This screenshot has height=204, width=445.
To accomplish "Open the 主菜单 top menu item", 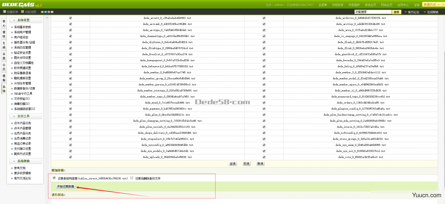I will (323, 5).
